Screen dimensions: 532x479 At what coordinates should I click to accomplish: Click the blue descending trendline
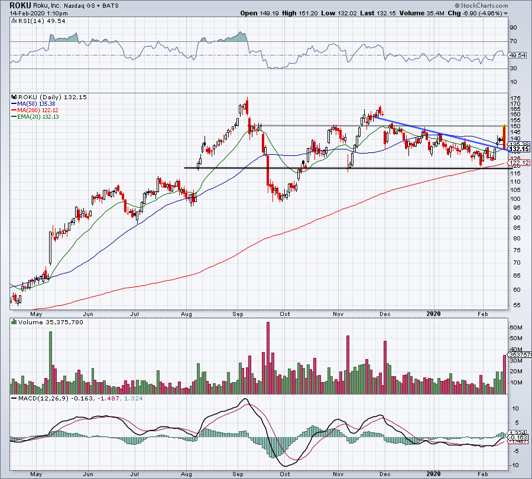(x=441, y=133)
